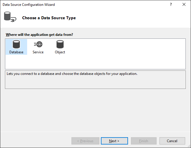The width and height of the screenshot is (191, 148).
Task: Select the Service globe icon
Action: point(38,45)
